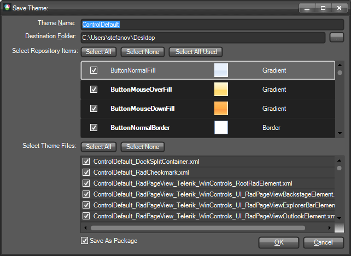Click the ButtonNormalFill color swatch

221,70
